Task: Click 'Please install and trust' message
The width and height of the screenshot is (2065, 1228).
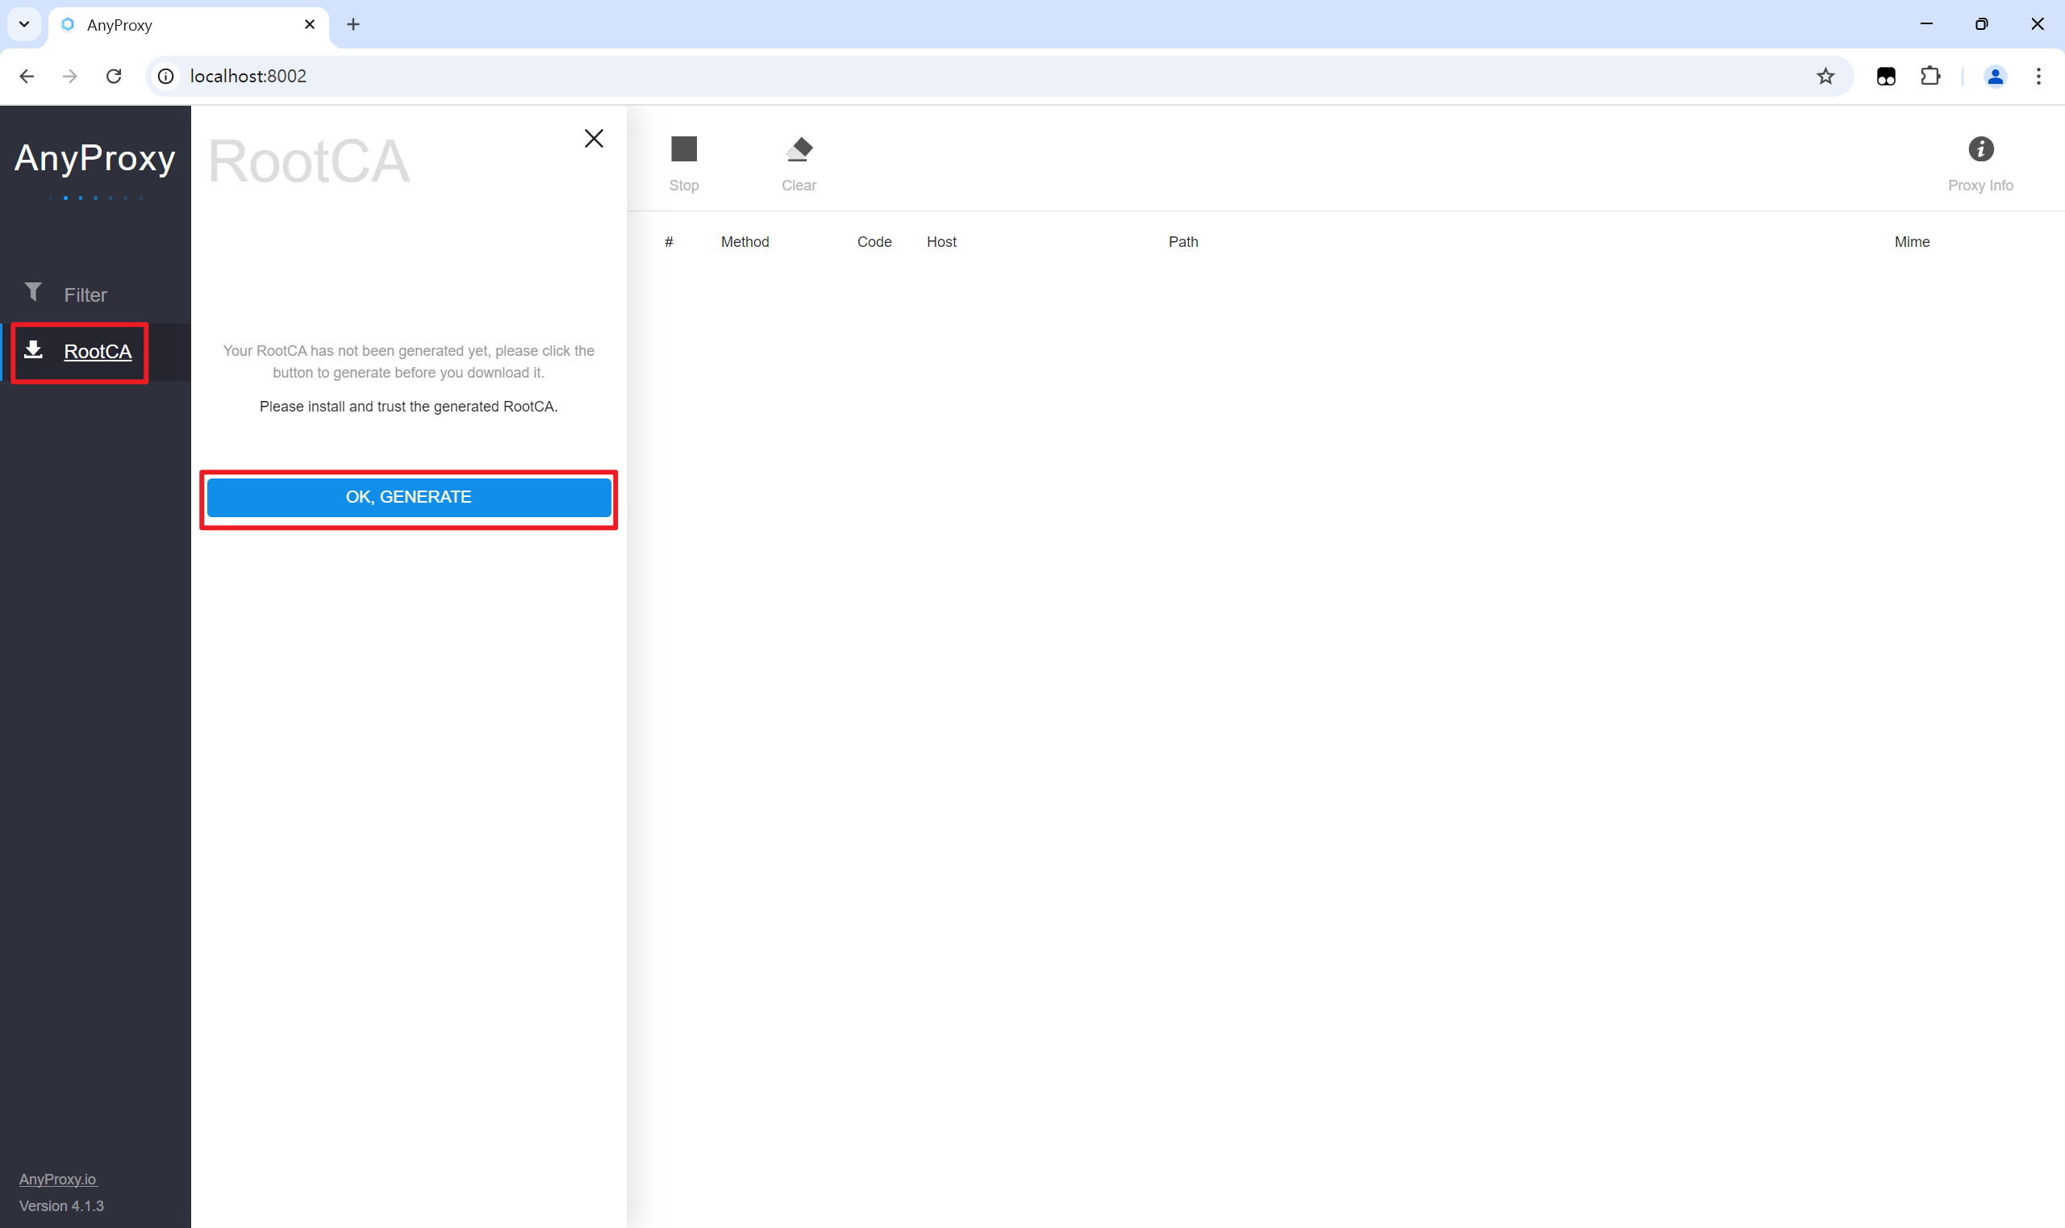Action: [409, 407]
